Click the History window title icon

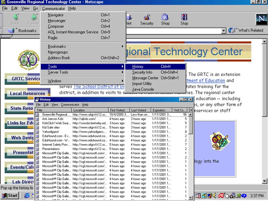[x=37, y=99]
